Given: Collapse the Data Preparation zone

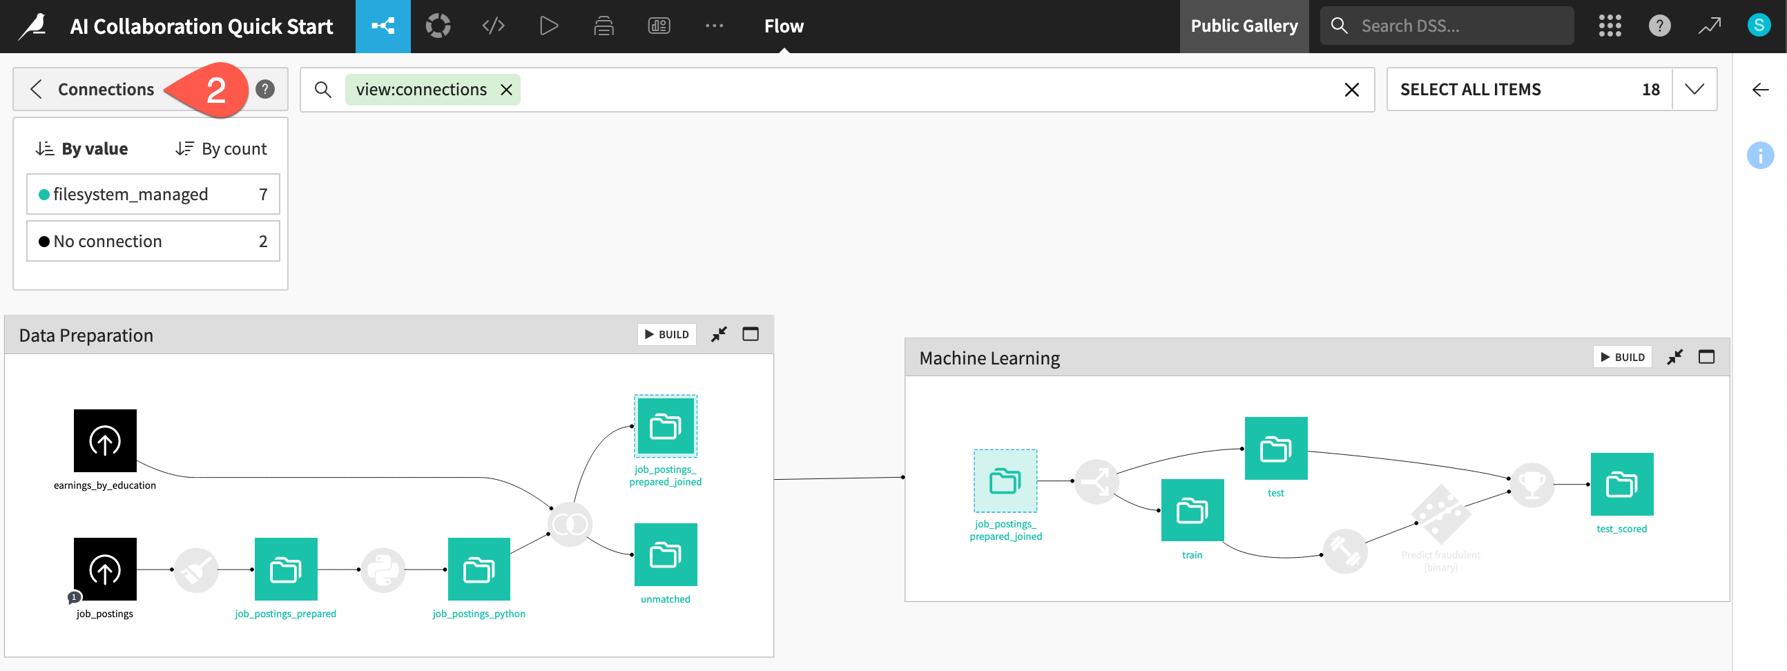Looking at the screenshot, I should [719, 333].
